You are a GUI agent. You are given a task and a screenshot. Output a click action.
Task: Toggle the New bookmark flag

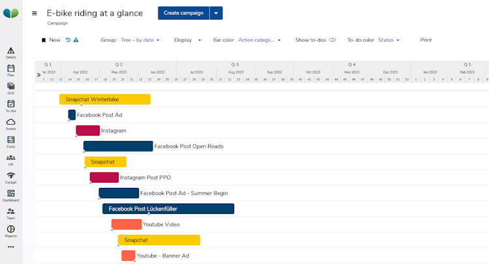tap(44, 40)
